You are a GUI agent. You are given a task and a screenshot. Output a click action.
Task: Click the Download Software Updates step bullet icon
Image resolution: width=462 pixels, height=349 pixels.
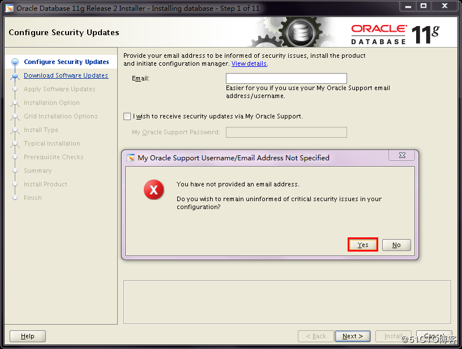15,76
